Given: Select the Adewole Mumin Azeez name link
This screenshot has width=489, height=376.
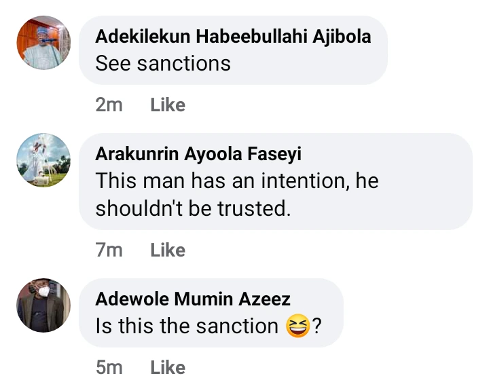Looking at the screenshot, I should point(193,299).
